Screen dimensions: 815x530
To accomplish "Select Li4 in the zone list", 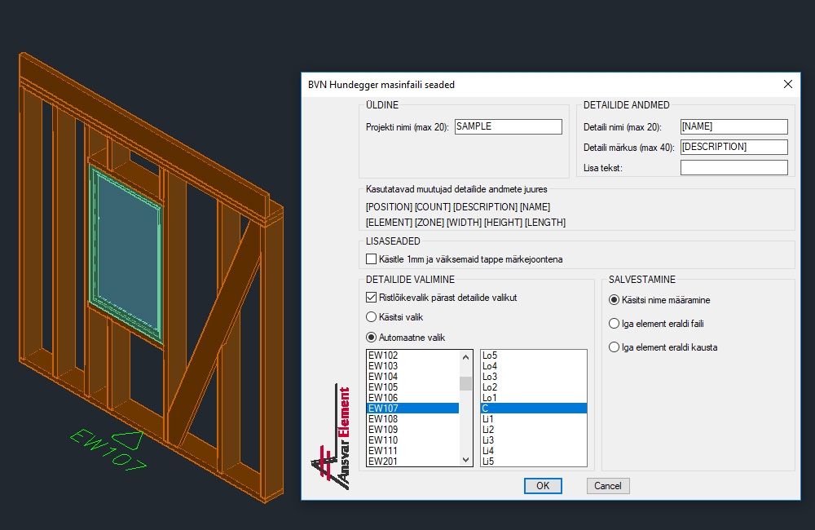I will pos(534,450).
